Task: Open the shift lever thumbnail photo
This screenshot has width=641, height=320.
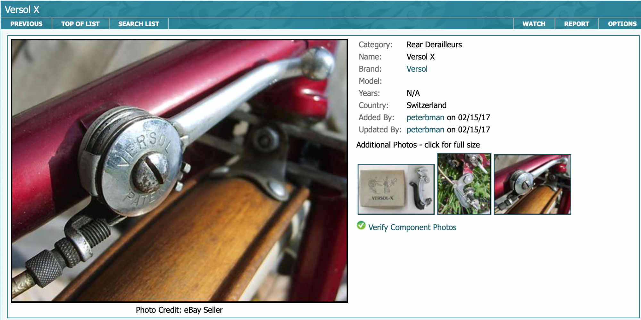Action: [x=532, y=185]
